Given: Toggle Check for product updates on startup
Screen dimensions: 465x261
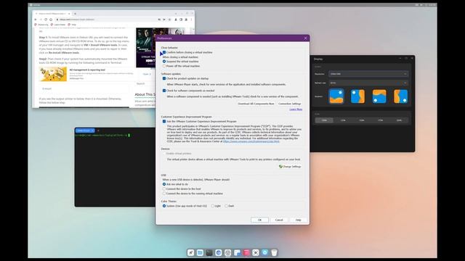Looking at the screenshot, I should [x=164, y=78].
